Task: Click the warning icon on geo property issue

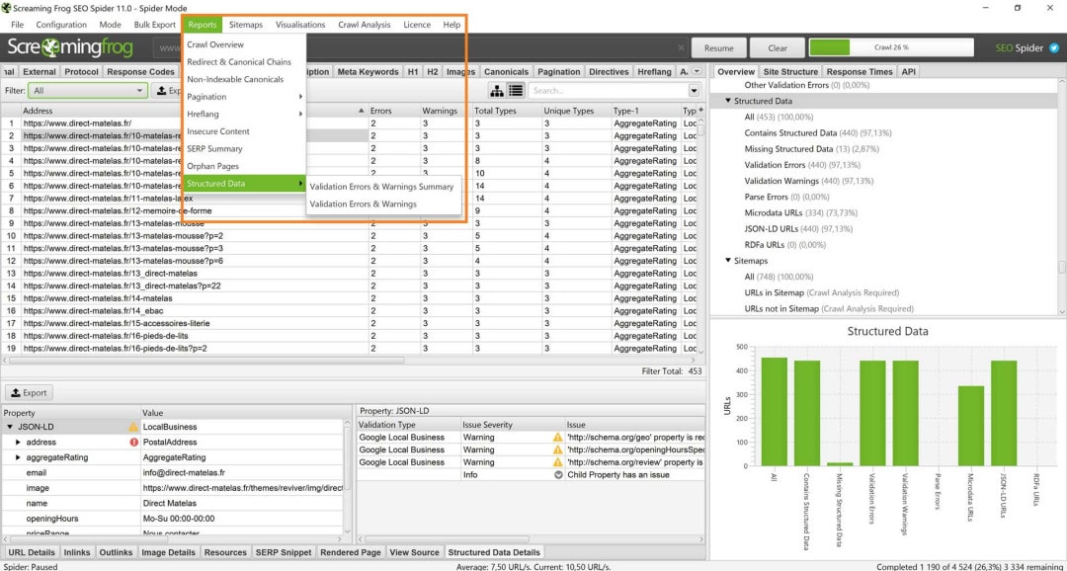Action: [557, 437]
